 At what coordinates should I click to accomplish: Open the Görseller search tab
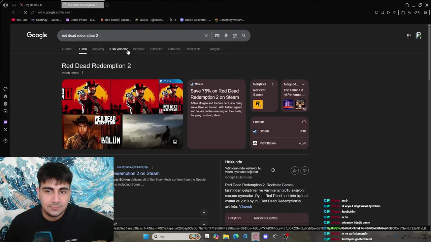click(x=156, y=49)
